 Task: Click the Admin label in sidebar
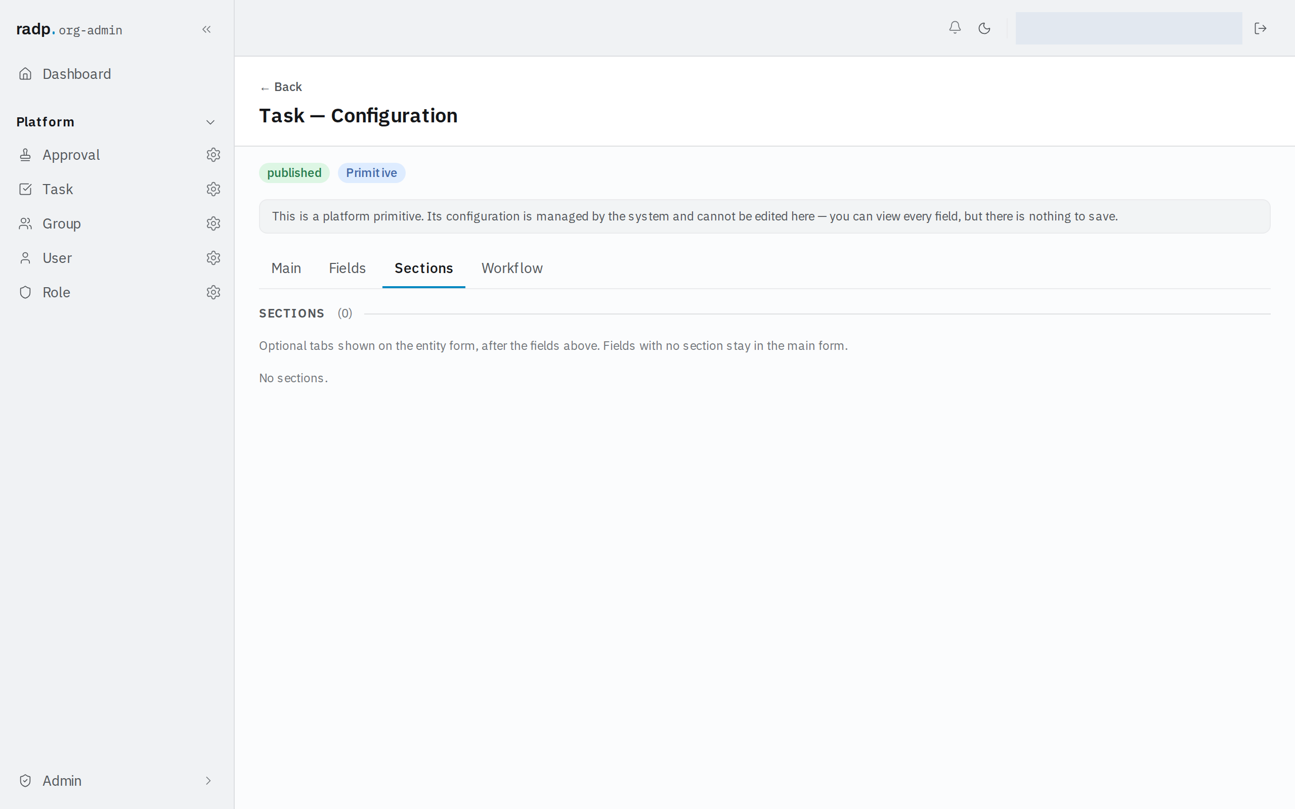point(62,781)
